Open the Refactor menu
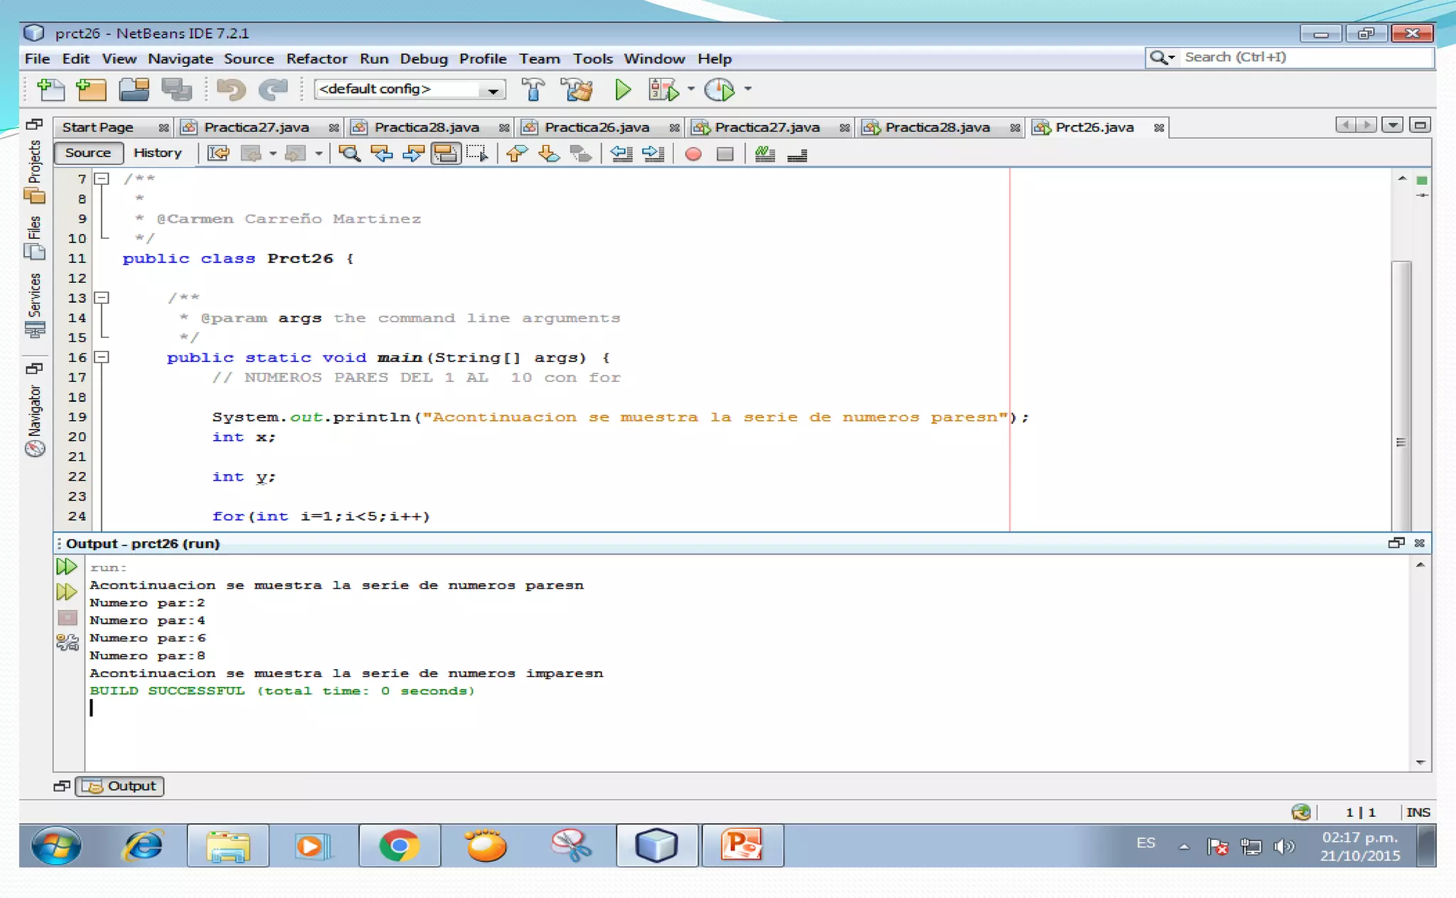 [316, 59]
